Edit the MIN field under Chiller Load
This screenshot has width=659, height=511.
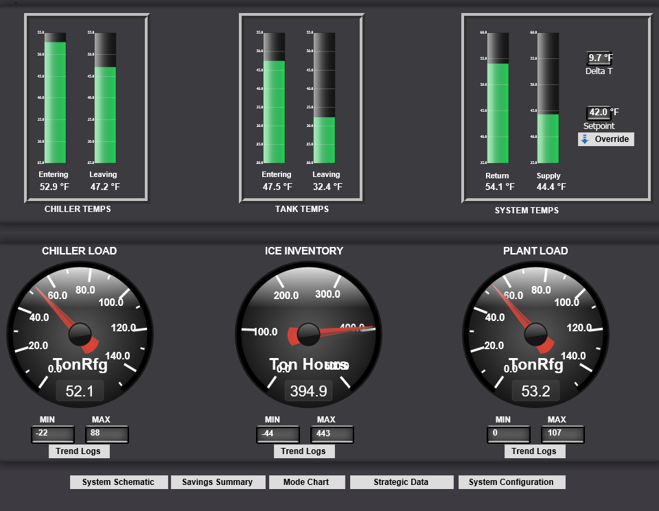tap(54, 434)
